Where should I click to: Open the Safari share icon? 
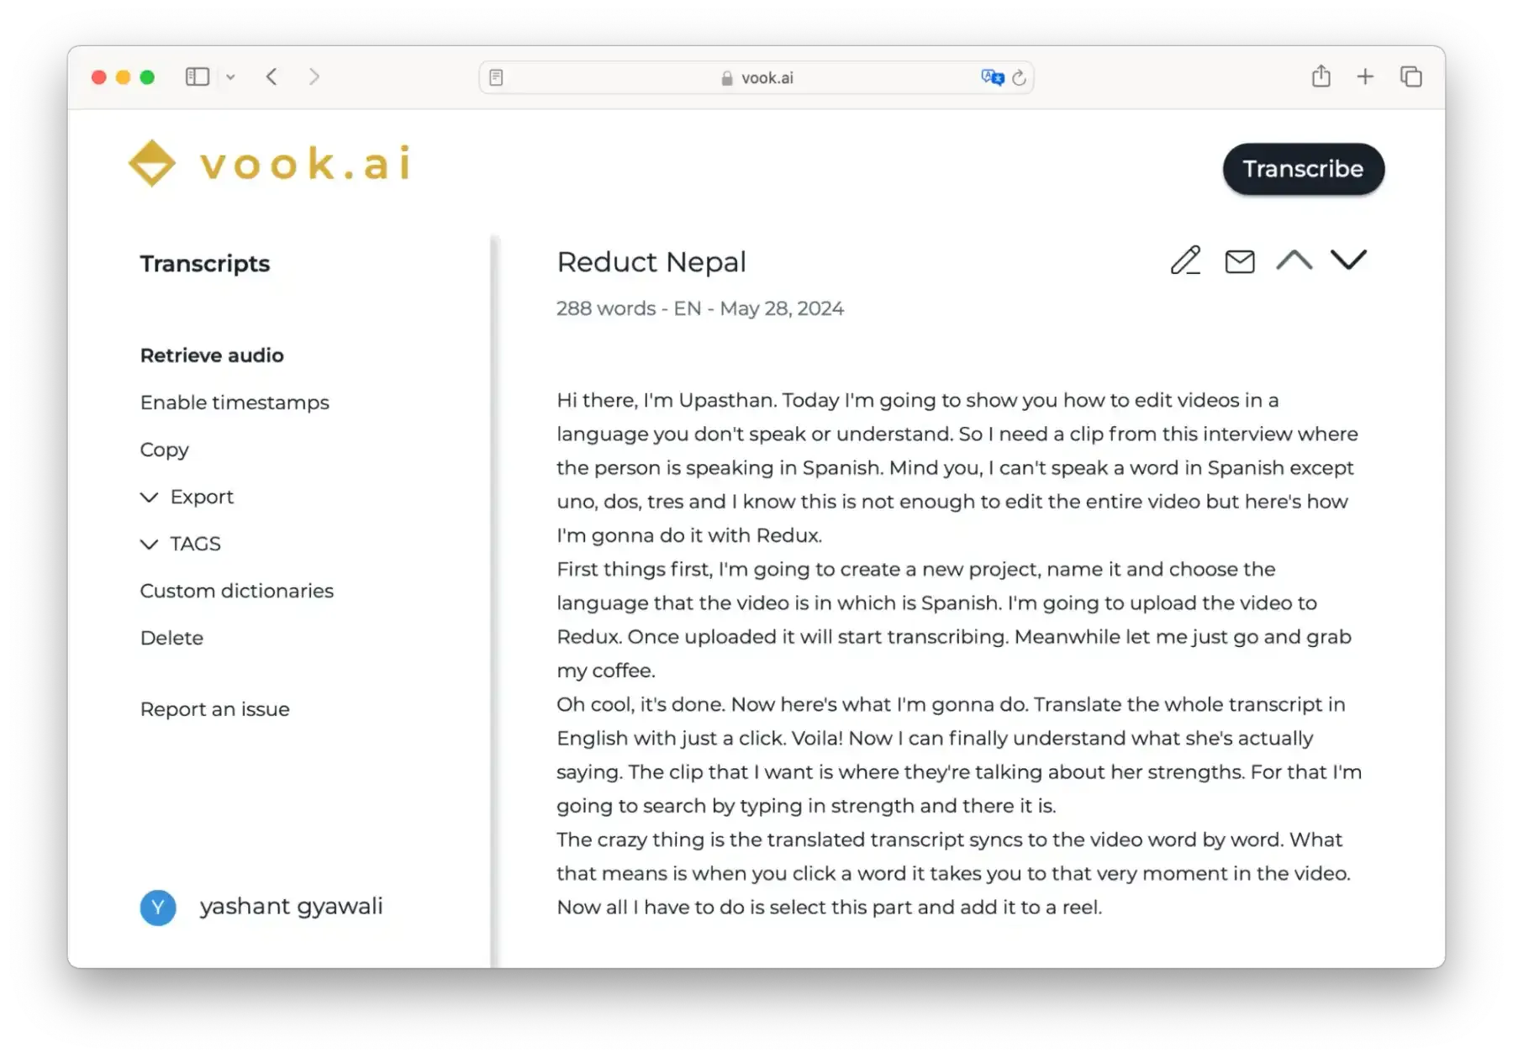(1321, 76)
